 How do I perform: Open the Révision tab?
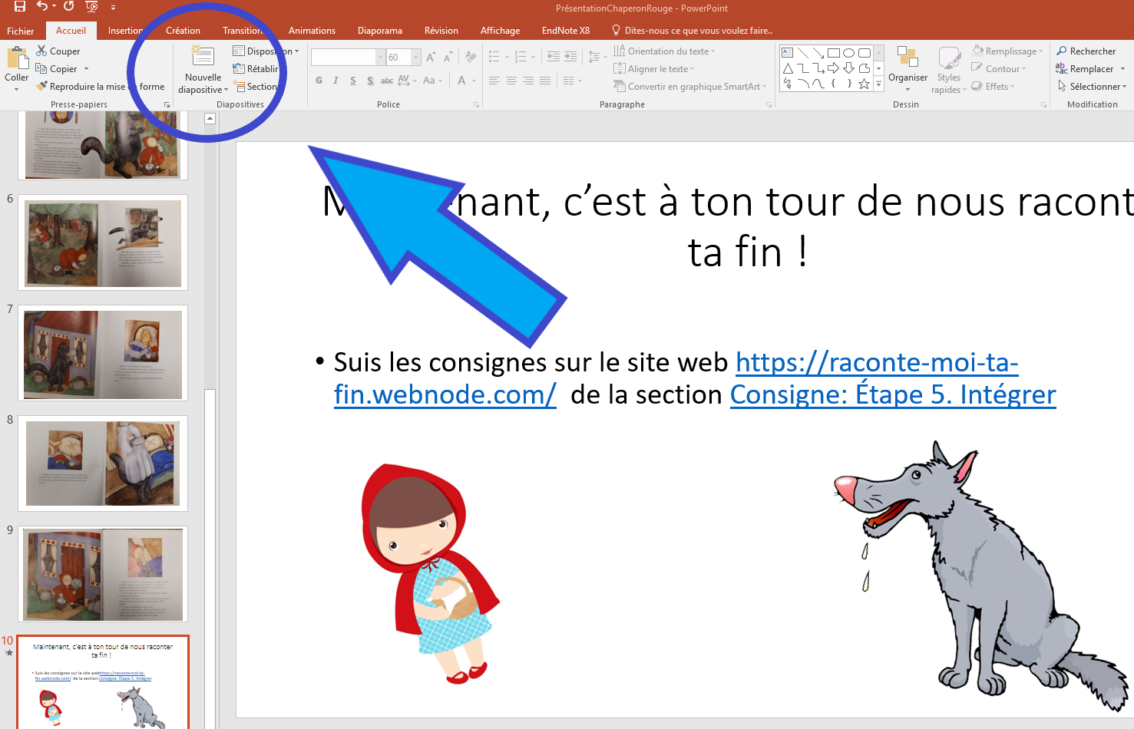tap(441, 31)
